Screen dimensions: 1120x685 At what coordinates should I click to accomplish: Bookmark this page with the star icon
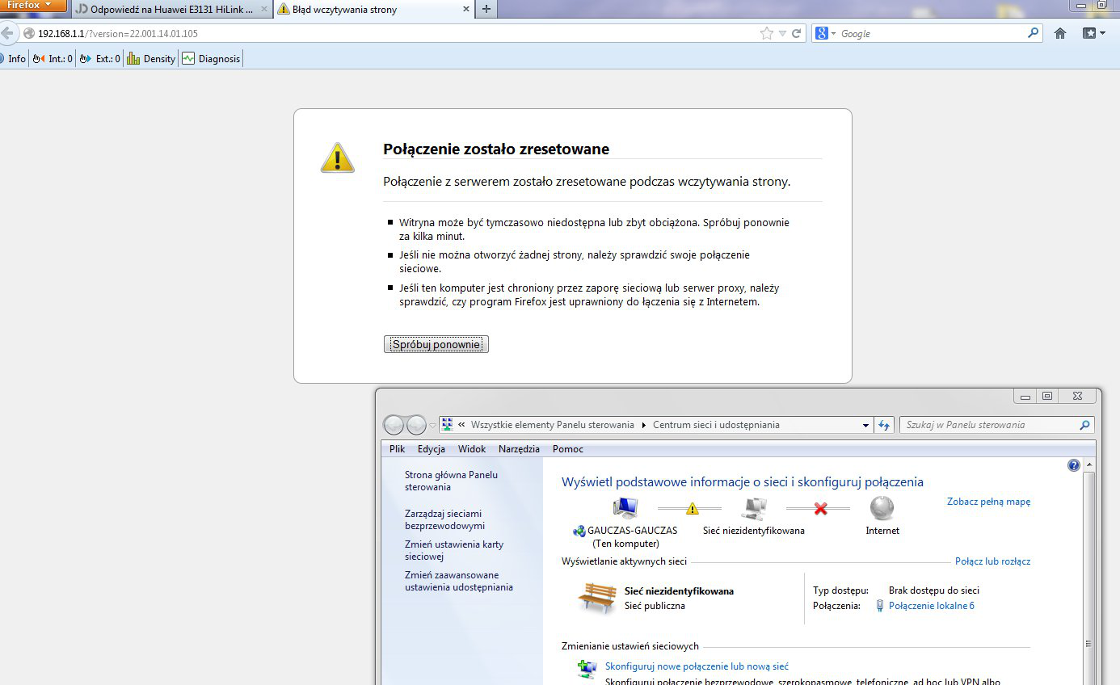pyautogui.click(x=766, y=33)
